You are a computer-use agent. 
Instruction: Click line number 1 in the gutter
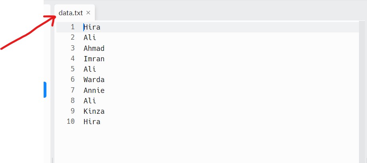72,27
